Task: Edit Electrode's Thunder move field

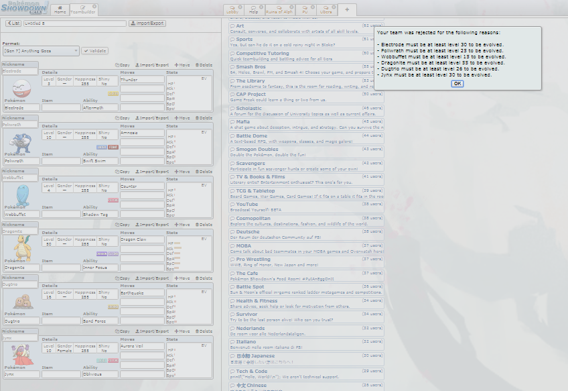Action: [x=142, y=79]
